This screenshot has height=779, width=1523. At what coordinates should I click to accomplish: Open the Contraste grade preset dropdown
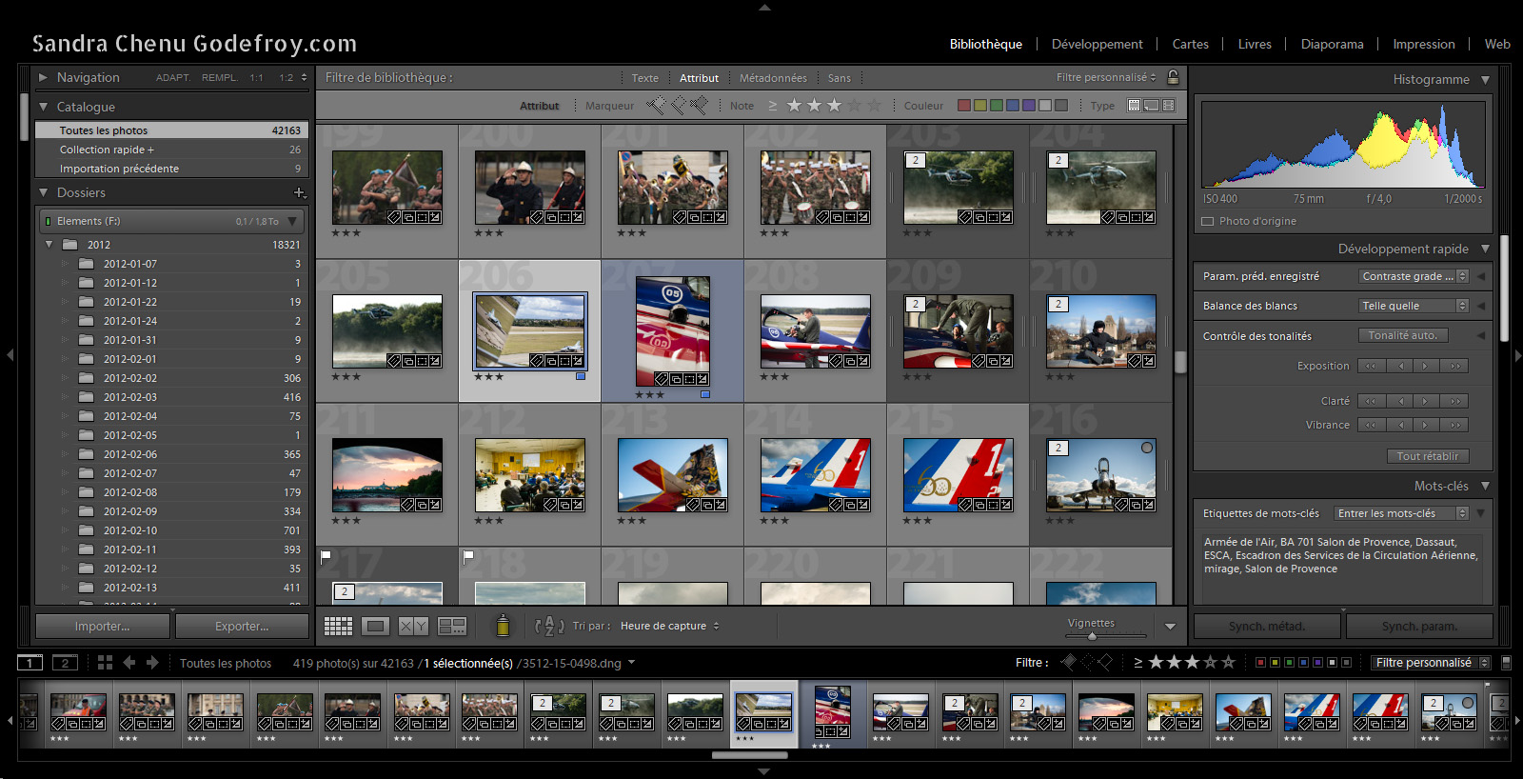[x=1414, y=276]
